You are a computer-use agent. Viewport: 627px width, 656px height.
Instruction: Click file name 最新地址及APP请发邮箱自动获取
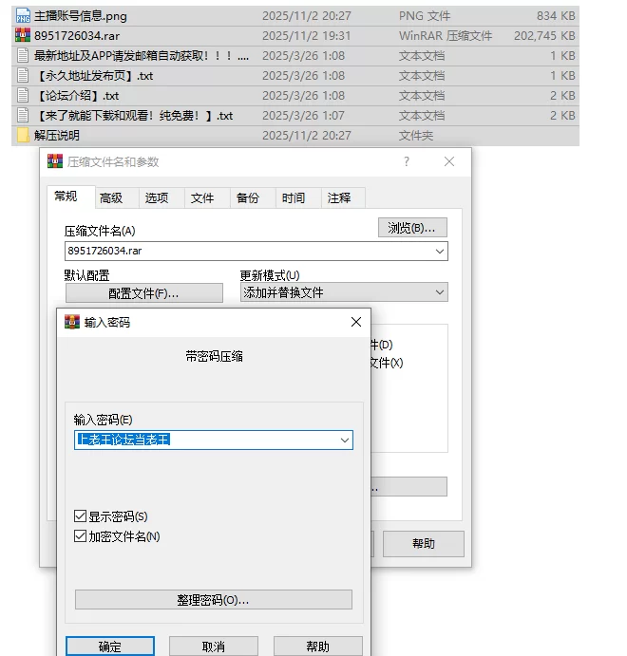tap(142, 56)
